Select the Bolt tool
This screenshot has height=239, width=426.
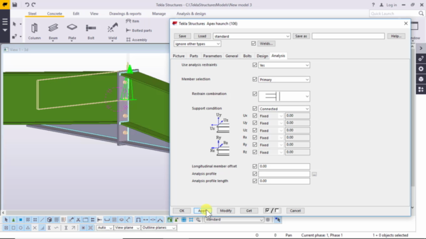(x=91, y=31)
